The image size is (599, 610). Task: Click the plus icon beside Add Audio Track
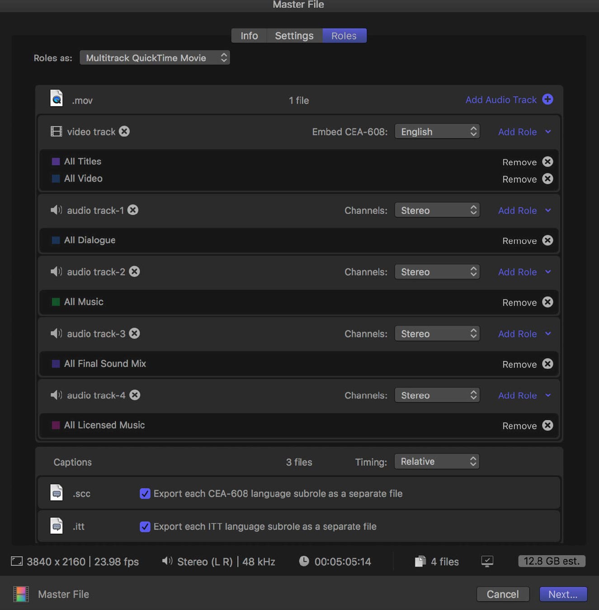pos(547,99)
